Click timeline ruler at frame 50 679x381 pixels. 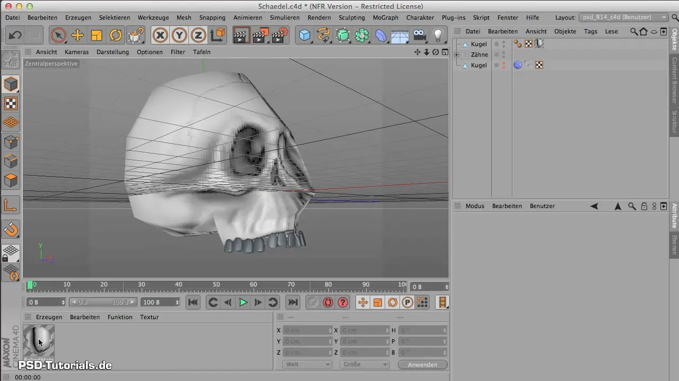tap(216, 285)
